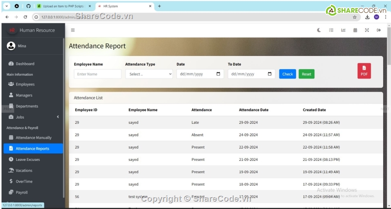This screenshot has height=209, width=391.
Task: Select the Absent attendance cell
Action: (x=198, y=135)
